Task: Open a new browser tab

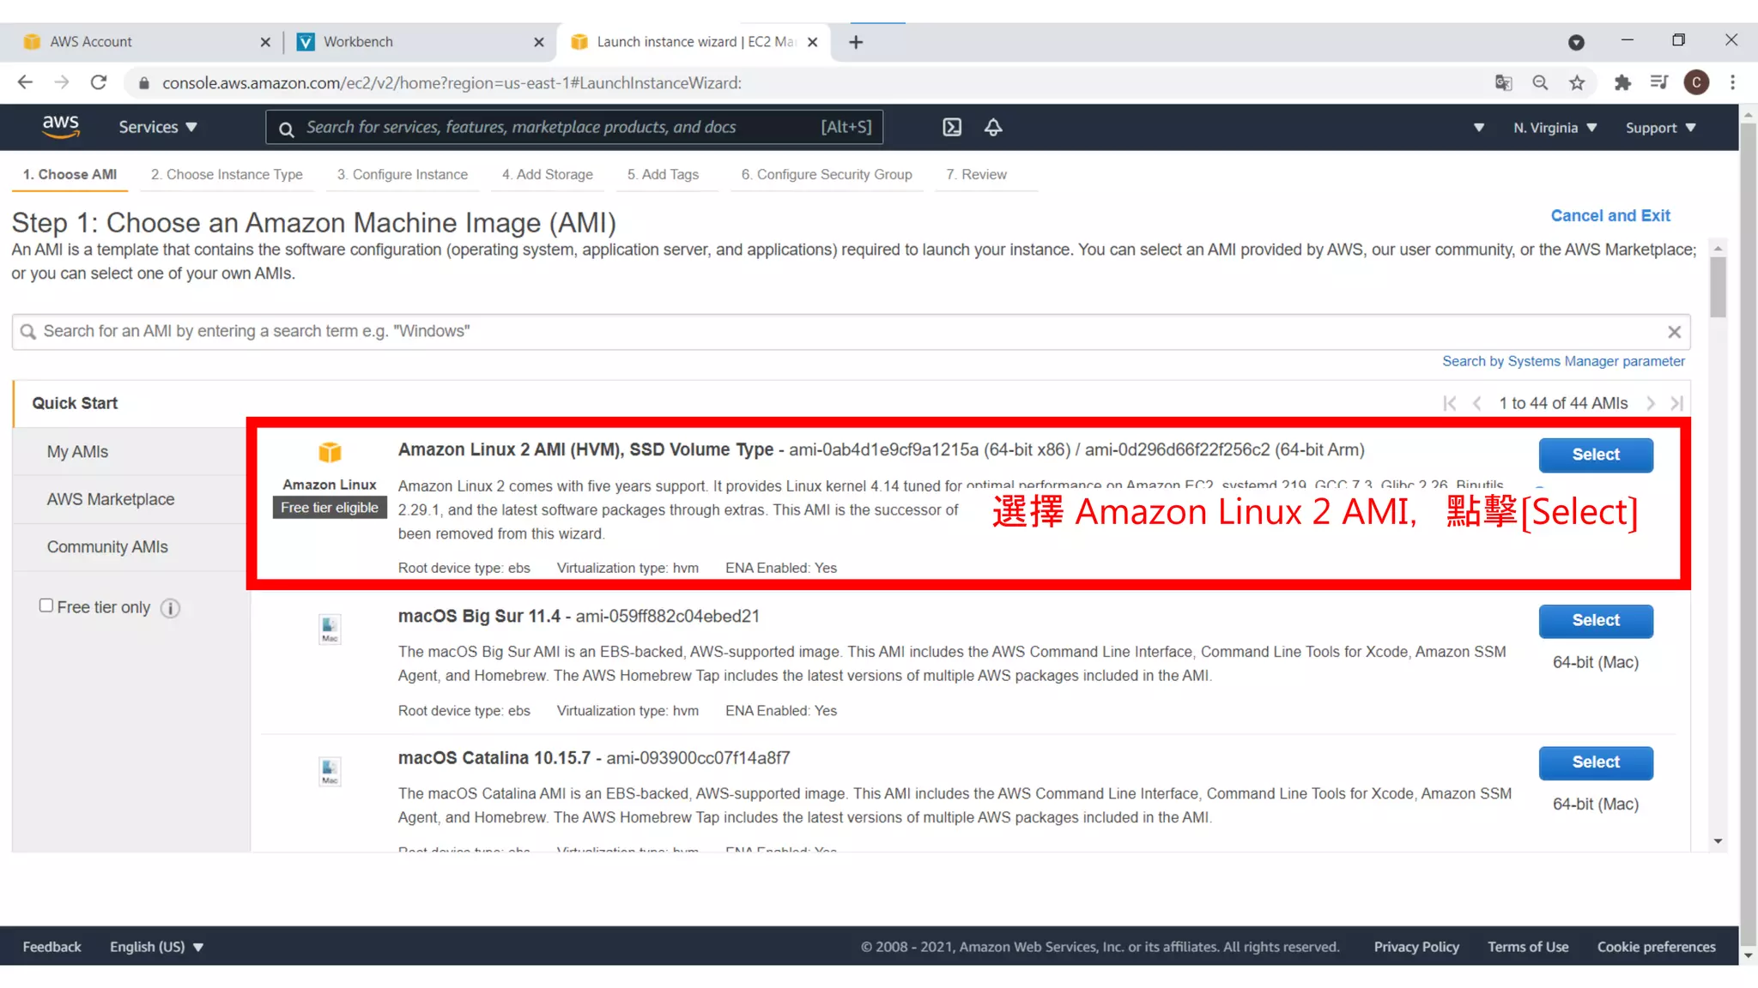Action: [856, 42]
